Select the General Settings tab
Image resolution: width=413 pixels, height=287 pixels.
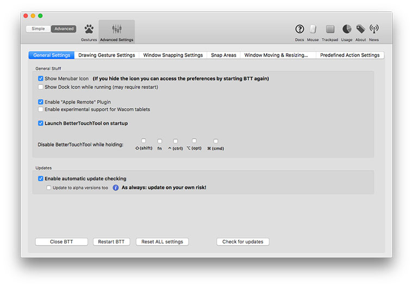(x=52, y=55)
